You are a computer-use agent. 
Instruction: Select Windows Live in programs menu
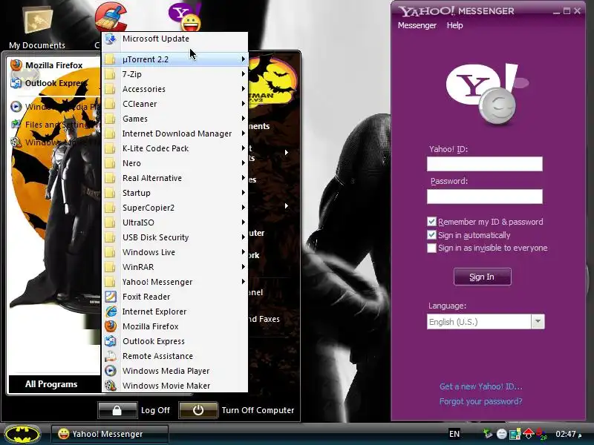174,252
